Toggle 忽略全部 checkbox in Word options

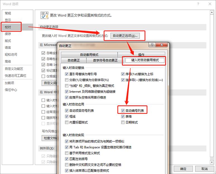coord(43,53)
